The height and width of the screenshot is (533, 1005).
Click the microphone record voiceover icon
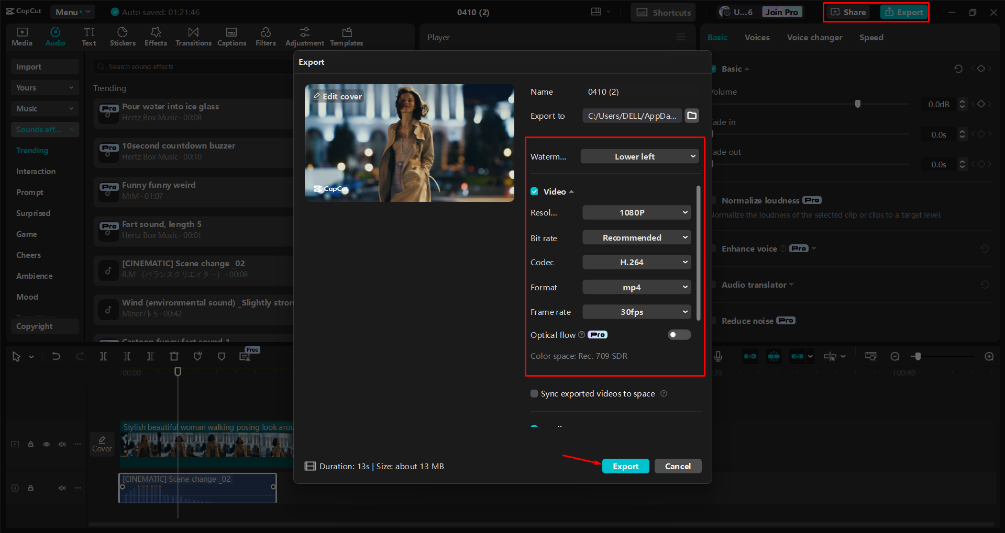tap(718, 356)
